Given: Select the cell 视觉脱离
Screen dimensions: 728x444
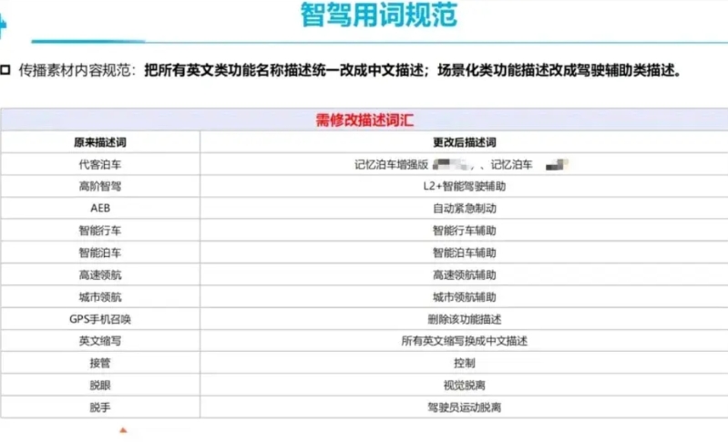Looking at the screenshot, I should pyautogui.click(x=465, y=385).
